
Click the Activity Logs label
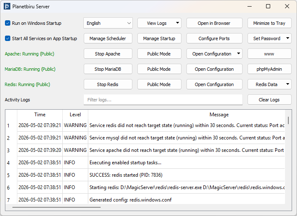click(x=17, y=100)
